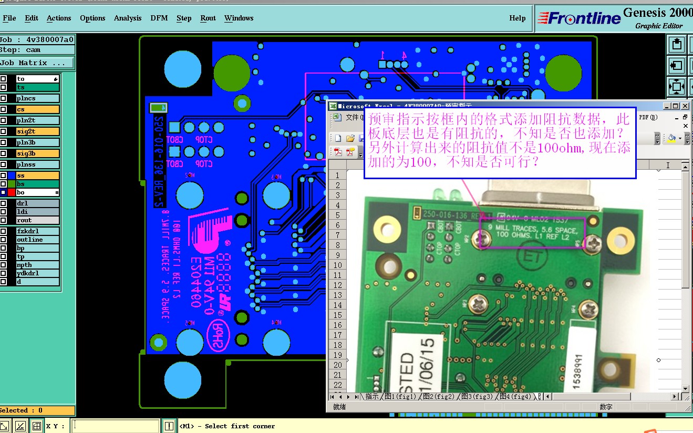Switch to 图1(fig1) sheet tab
This screenshot has height=433, width=693.
pyautogui.click(x=400, y=397)
